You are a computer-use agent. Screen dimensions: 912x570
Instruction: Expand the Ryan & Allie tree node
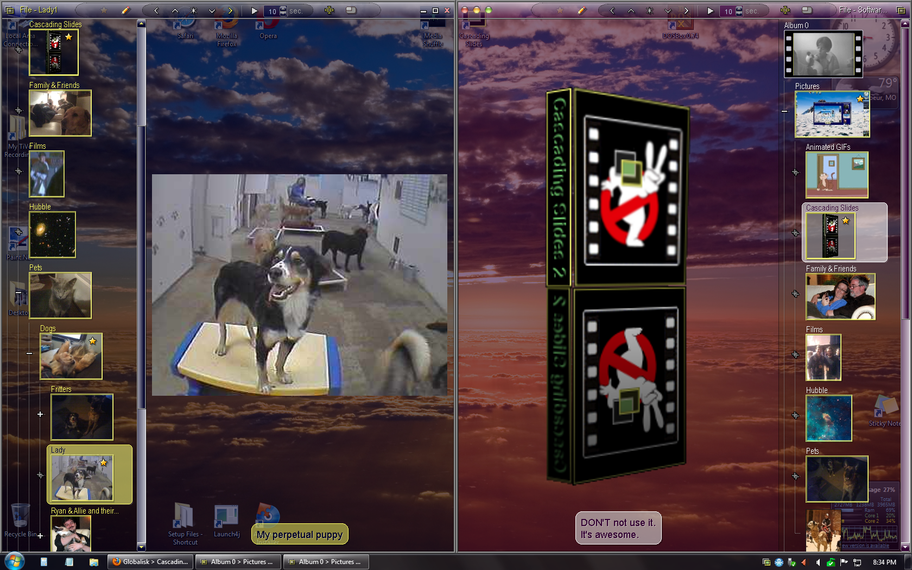(x=40, y=536)
